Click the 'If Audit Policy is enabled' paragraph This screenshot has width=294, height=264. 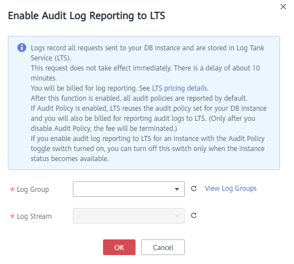[149, 119]
